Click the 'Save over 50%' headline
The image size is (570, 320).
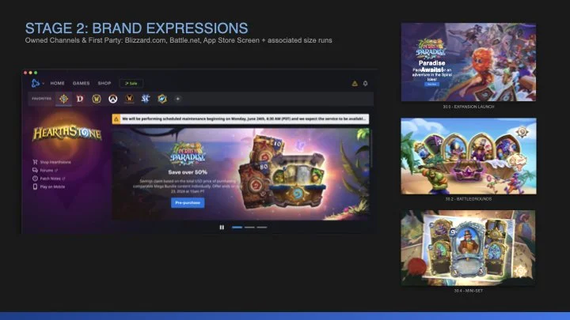pyautogui.click(x=188, y=172)
